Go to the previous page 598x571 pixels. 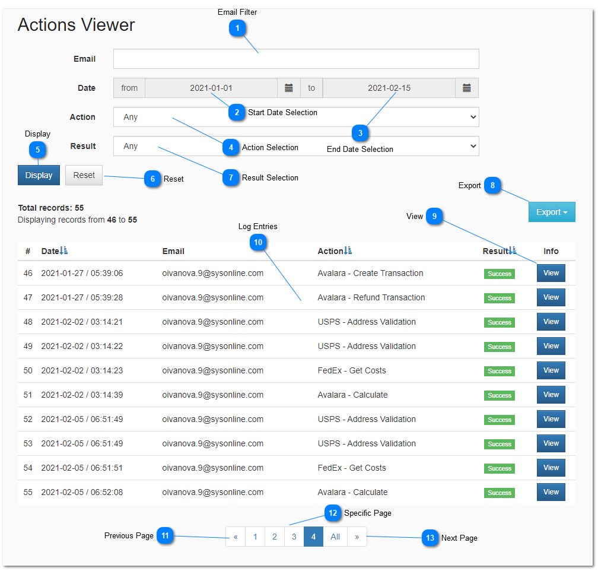[236, 537]
